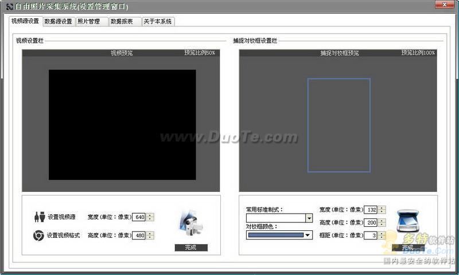Click the 框距 field showing 3
Viewport: 459px width, 275px height.
(x=371, y=235)
